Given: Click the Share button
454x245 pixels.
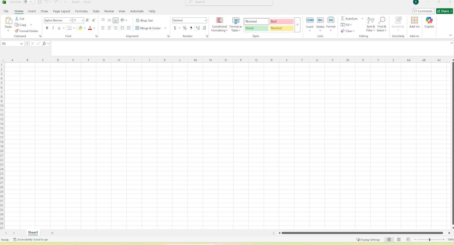Looking at the screenshot, I should [444, 11].
